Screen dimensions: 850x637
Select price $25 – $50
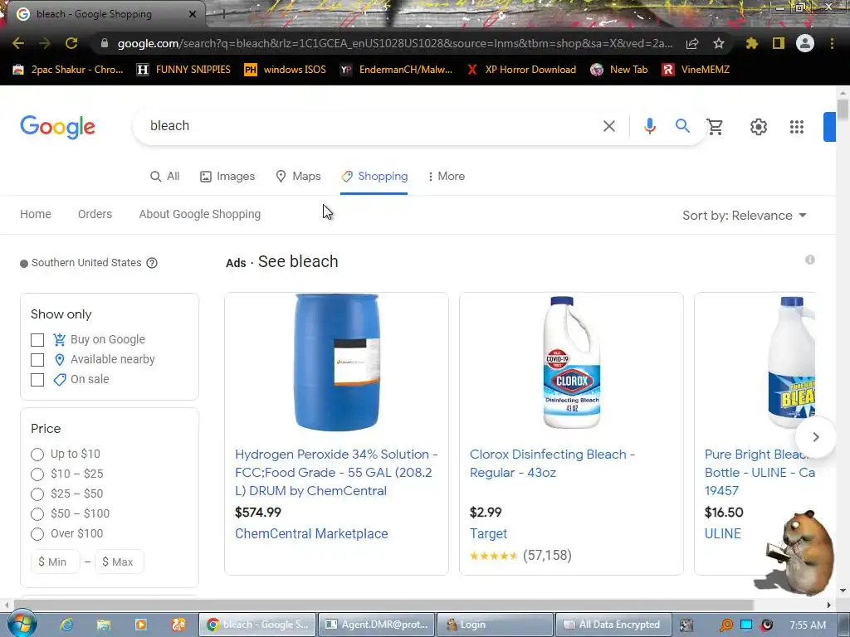(37, 494)
